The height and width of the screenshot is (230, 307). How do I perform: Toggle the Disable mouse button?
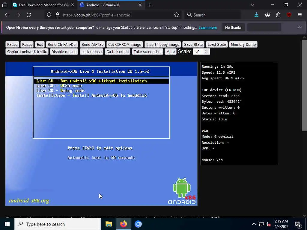[x=64, y=52]
